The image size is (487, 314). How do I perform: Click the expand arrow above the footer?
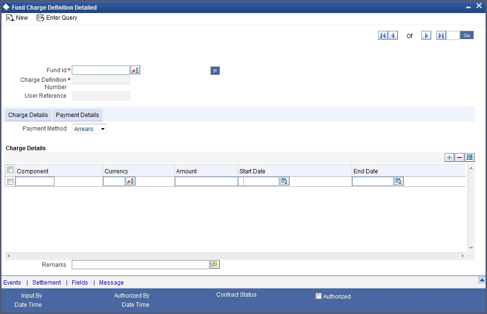pos(482,280)
